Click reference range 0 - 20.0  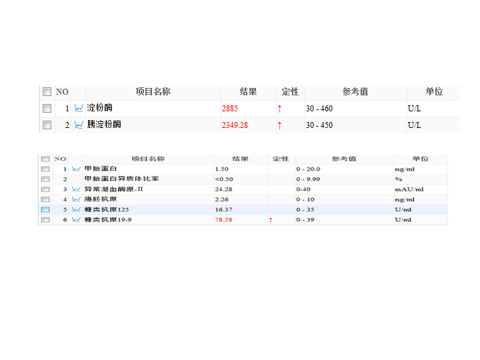tap(308, 169)
